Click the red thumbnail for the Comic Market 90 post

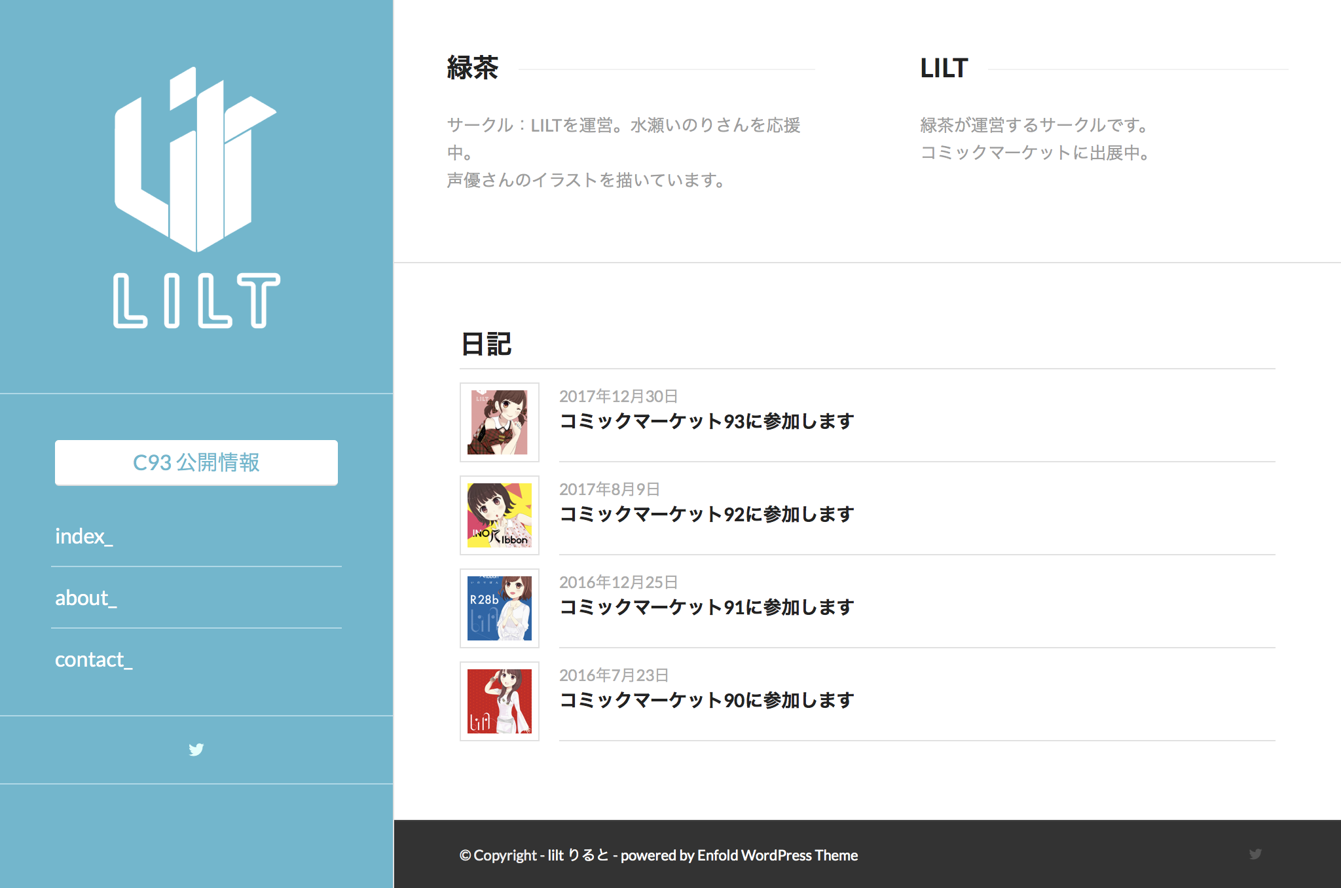coord(500,701)
